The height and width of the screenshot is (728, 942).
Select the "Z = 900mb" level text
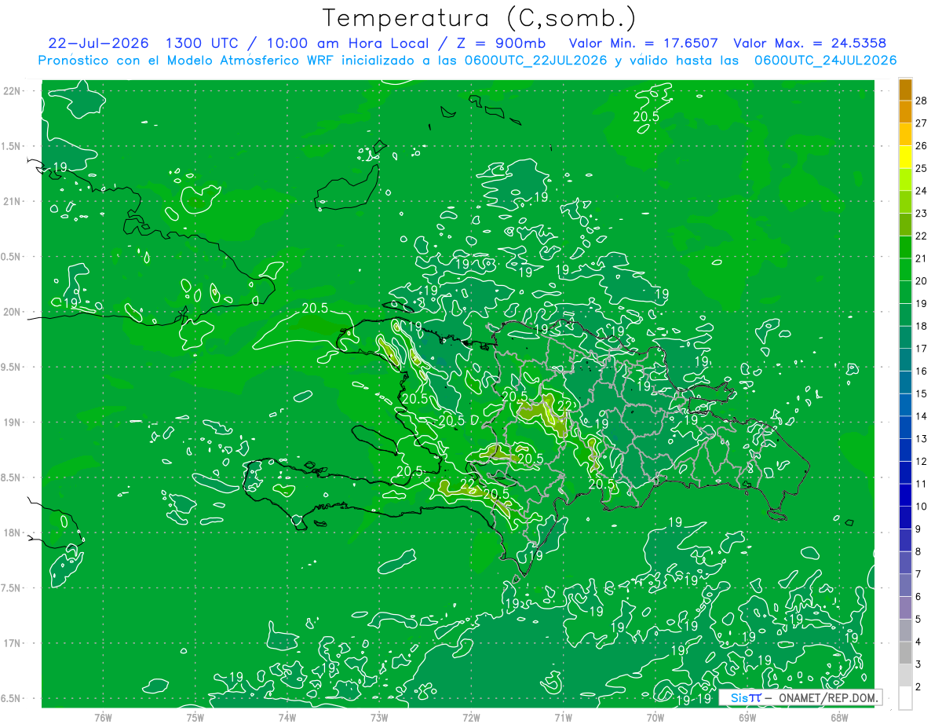(501, 43)
